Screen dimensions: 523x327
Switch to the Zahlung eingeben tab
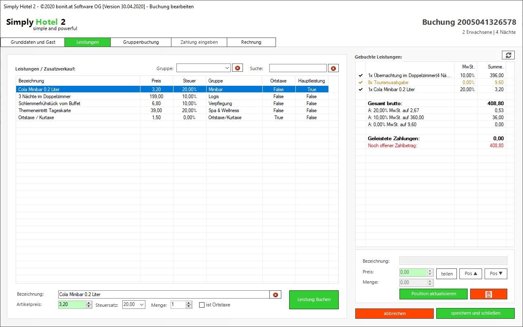199,42
